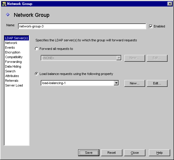The image size is (174, 160).
Task: Select Encryption in the category list
Action: [17, 52]
